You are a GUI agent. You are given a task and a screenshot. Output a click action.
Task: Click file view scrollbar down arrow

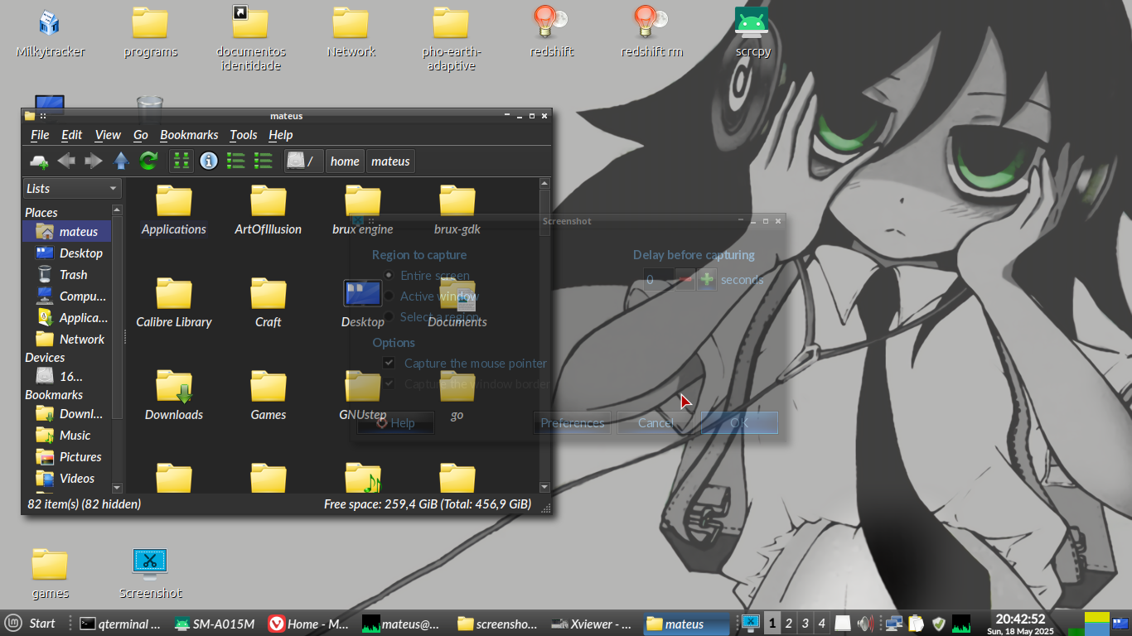544,487
